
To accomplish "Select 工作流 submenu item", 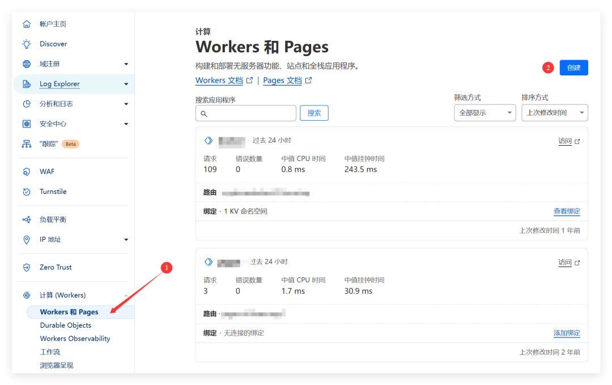I will tap(50, 352).
